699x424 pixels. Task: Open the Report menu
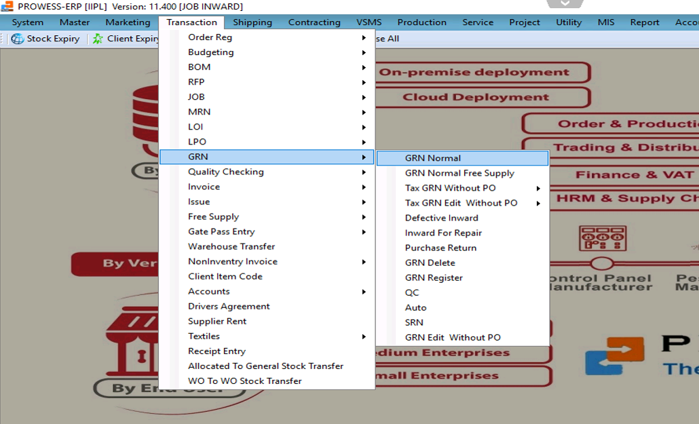pos(644,22)
